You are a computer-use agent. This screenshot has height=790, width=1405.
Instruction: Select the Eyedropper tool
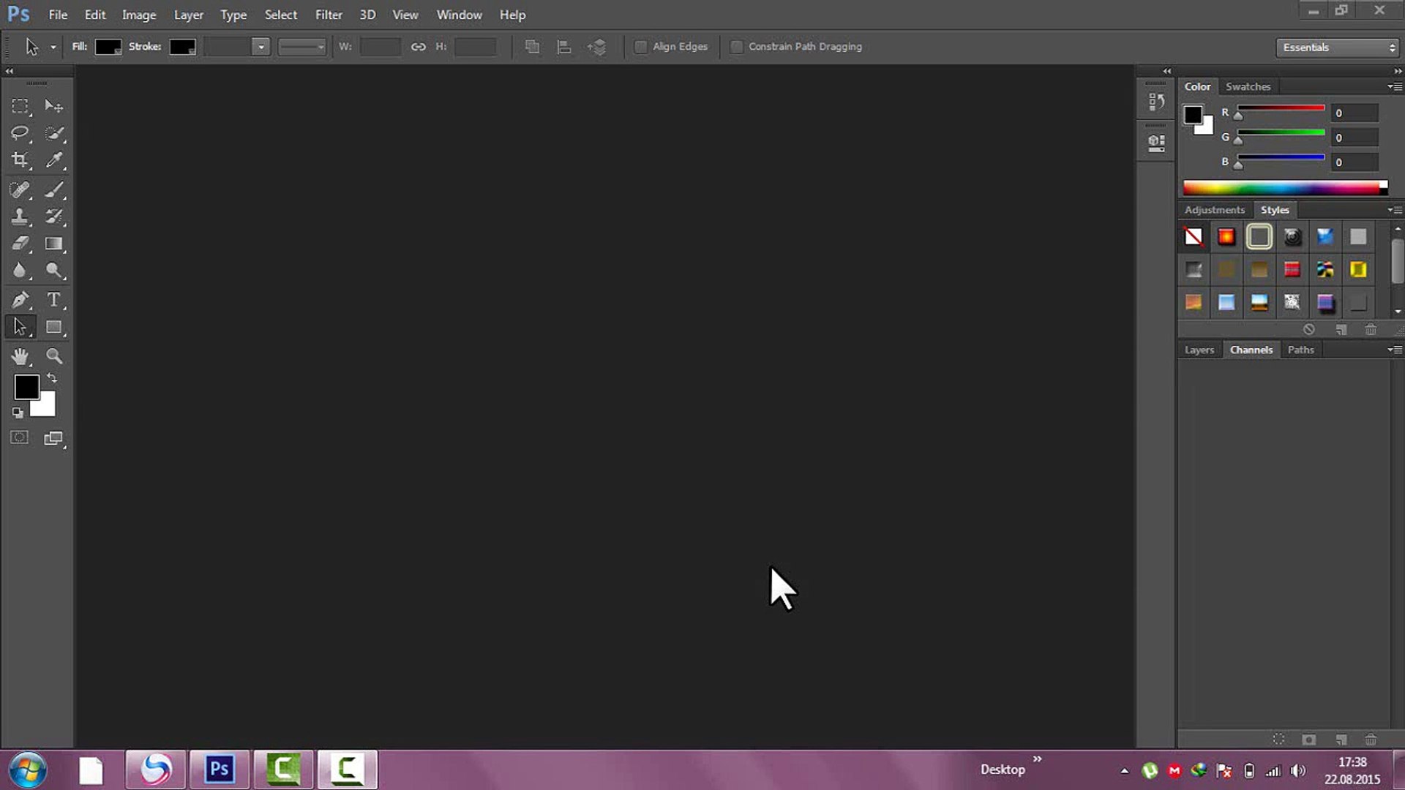pyautogui.click(x=53, y=160)
